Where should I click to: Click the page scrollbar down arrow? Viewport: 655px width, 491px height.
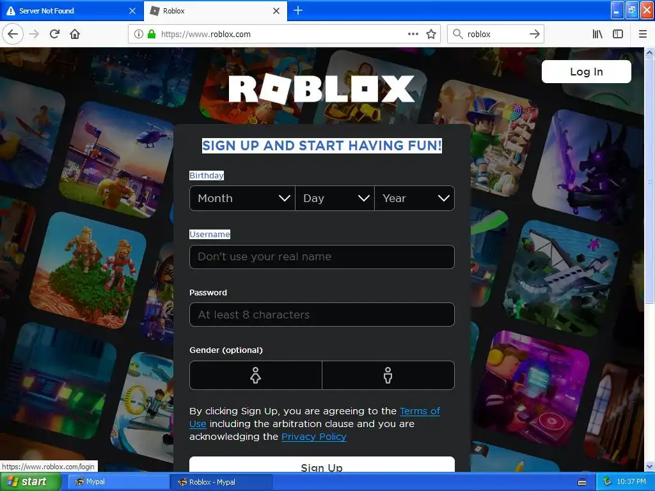649,466
